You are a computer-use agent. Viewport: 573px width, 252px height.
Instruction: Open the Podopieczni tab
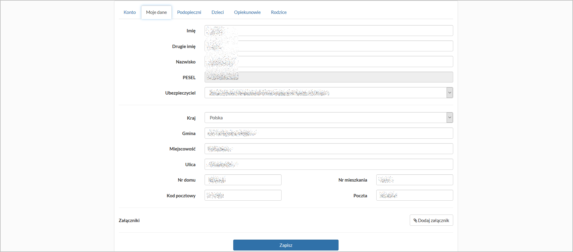[x=189, y=12]
